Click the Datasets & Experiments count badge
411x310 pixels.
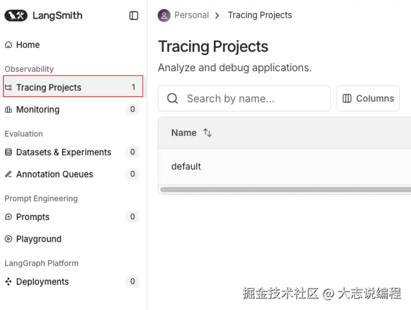[132, 152]
